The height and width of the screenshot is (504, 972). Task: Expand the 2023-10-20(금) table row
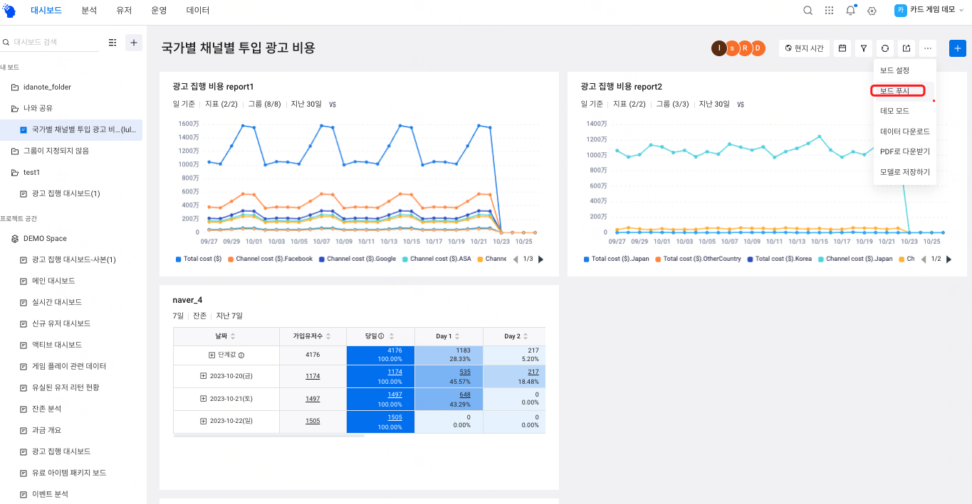pyautogui.click(x=204, y=376)
